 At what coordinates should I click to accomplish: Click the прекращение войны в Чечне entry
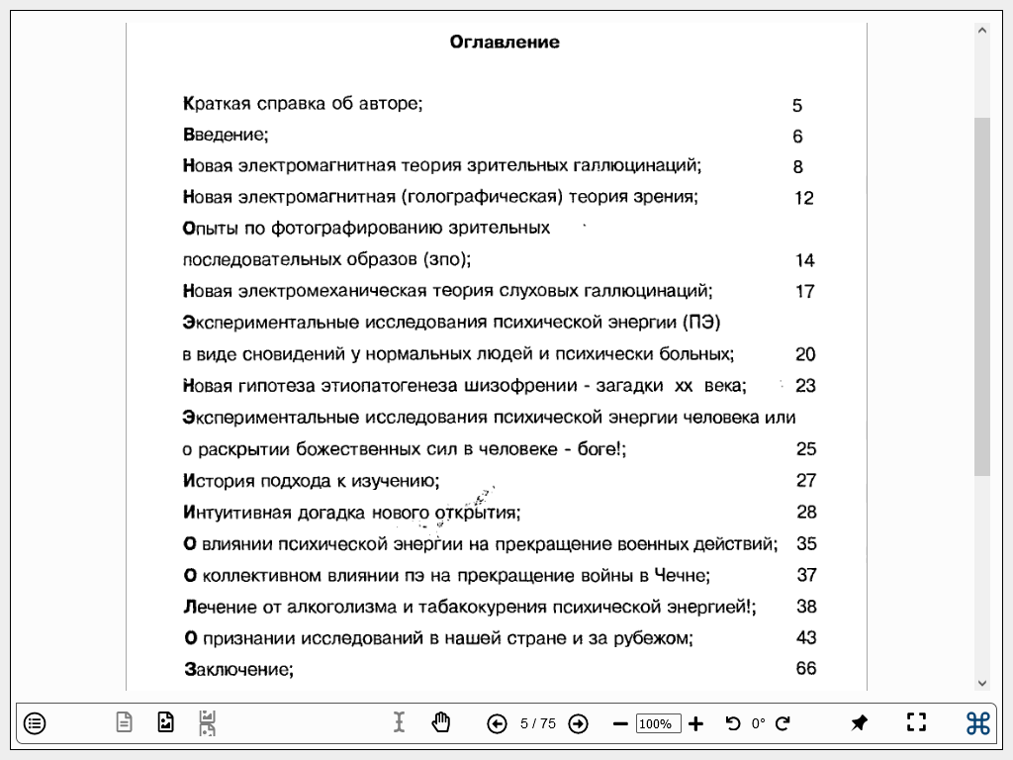[x=447, y=575]
